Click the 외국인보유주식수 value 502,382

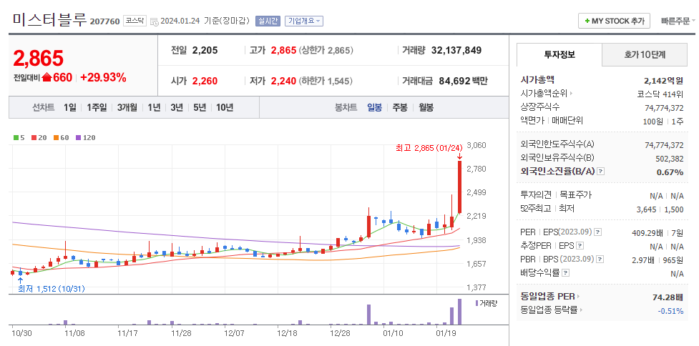670,159
